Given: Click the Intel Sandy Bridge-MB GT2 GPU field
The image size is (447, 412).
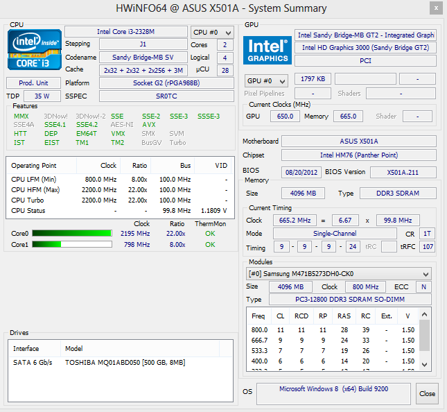Looking at the screenshot, I should click(x=365, y=35).
